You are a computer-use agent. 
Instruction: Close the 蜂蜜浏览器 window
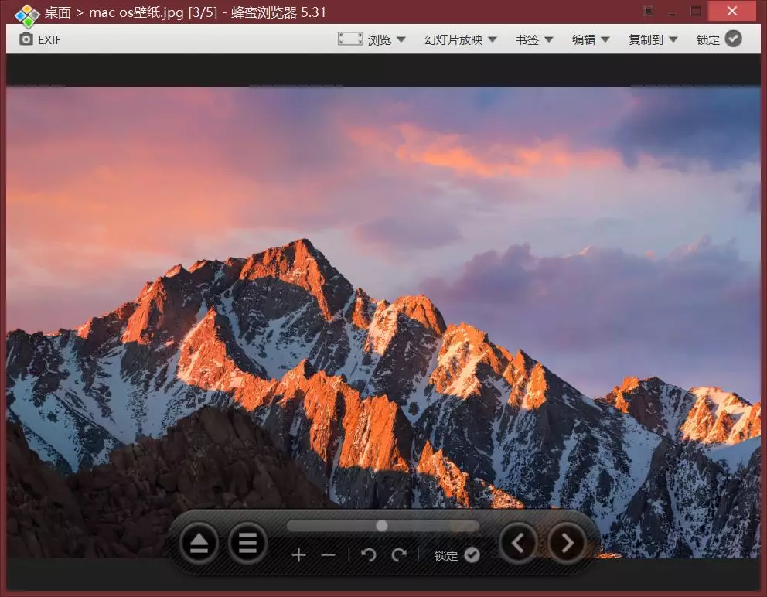[731, 11]
